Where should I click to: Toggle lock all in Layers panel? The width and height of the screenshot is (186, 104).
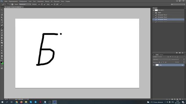pos(166,62)
